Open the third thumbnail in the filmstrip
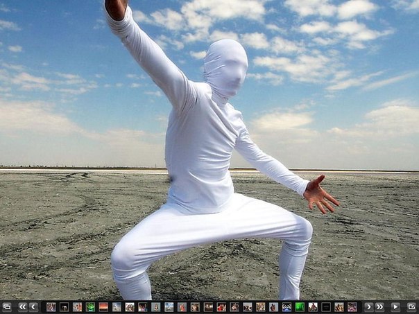 [77, 306]
